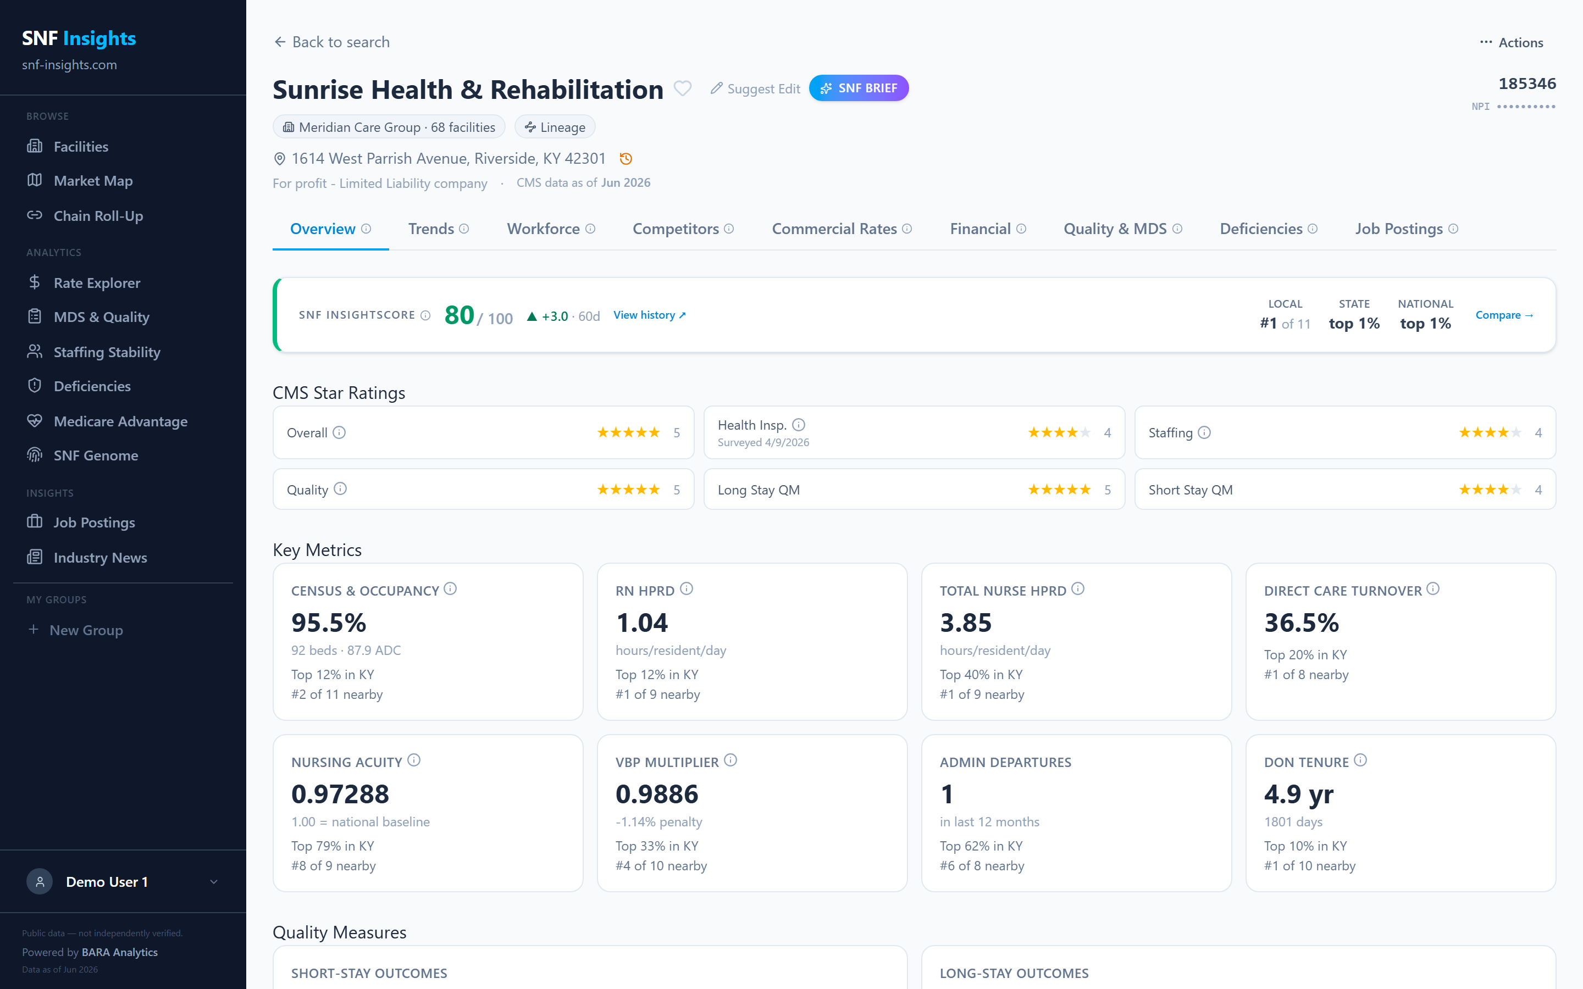Open the Competitors tab
Viewport: 1583px width, 989px height.
(683, 229)
